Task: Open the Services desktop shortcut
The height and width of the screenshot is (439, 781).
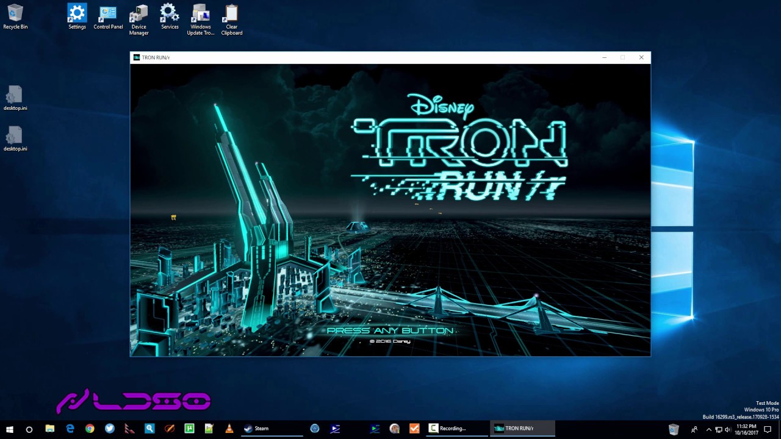Action: pyautogui.click(x=170, y=17)
